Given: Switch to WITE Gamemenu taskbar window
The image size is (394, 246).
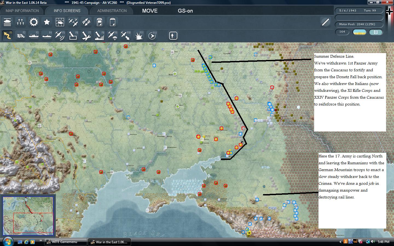Looking at the screenshot, I should 66,242.
